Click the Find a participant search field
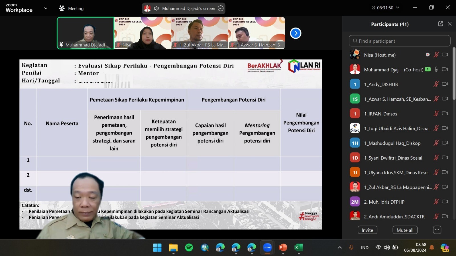Screen dimensions: 456x256 [x=400, y=41]
